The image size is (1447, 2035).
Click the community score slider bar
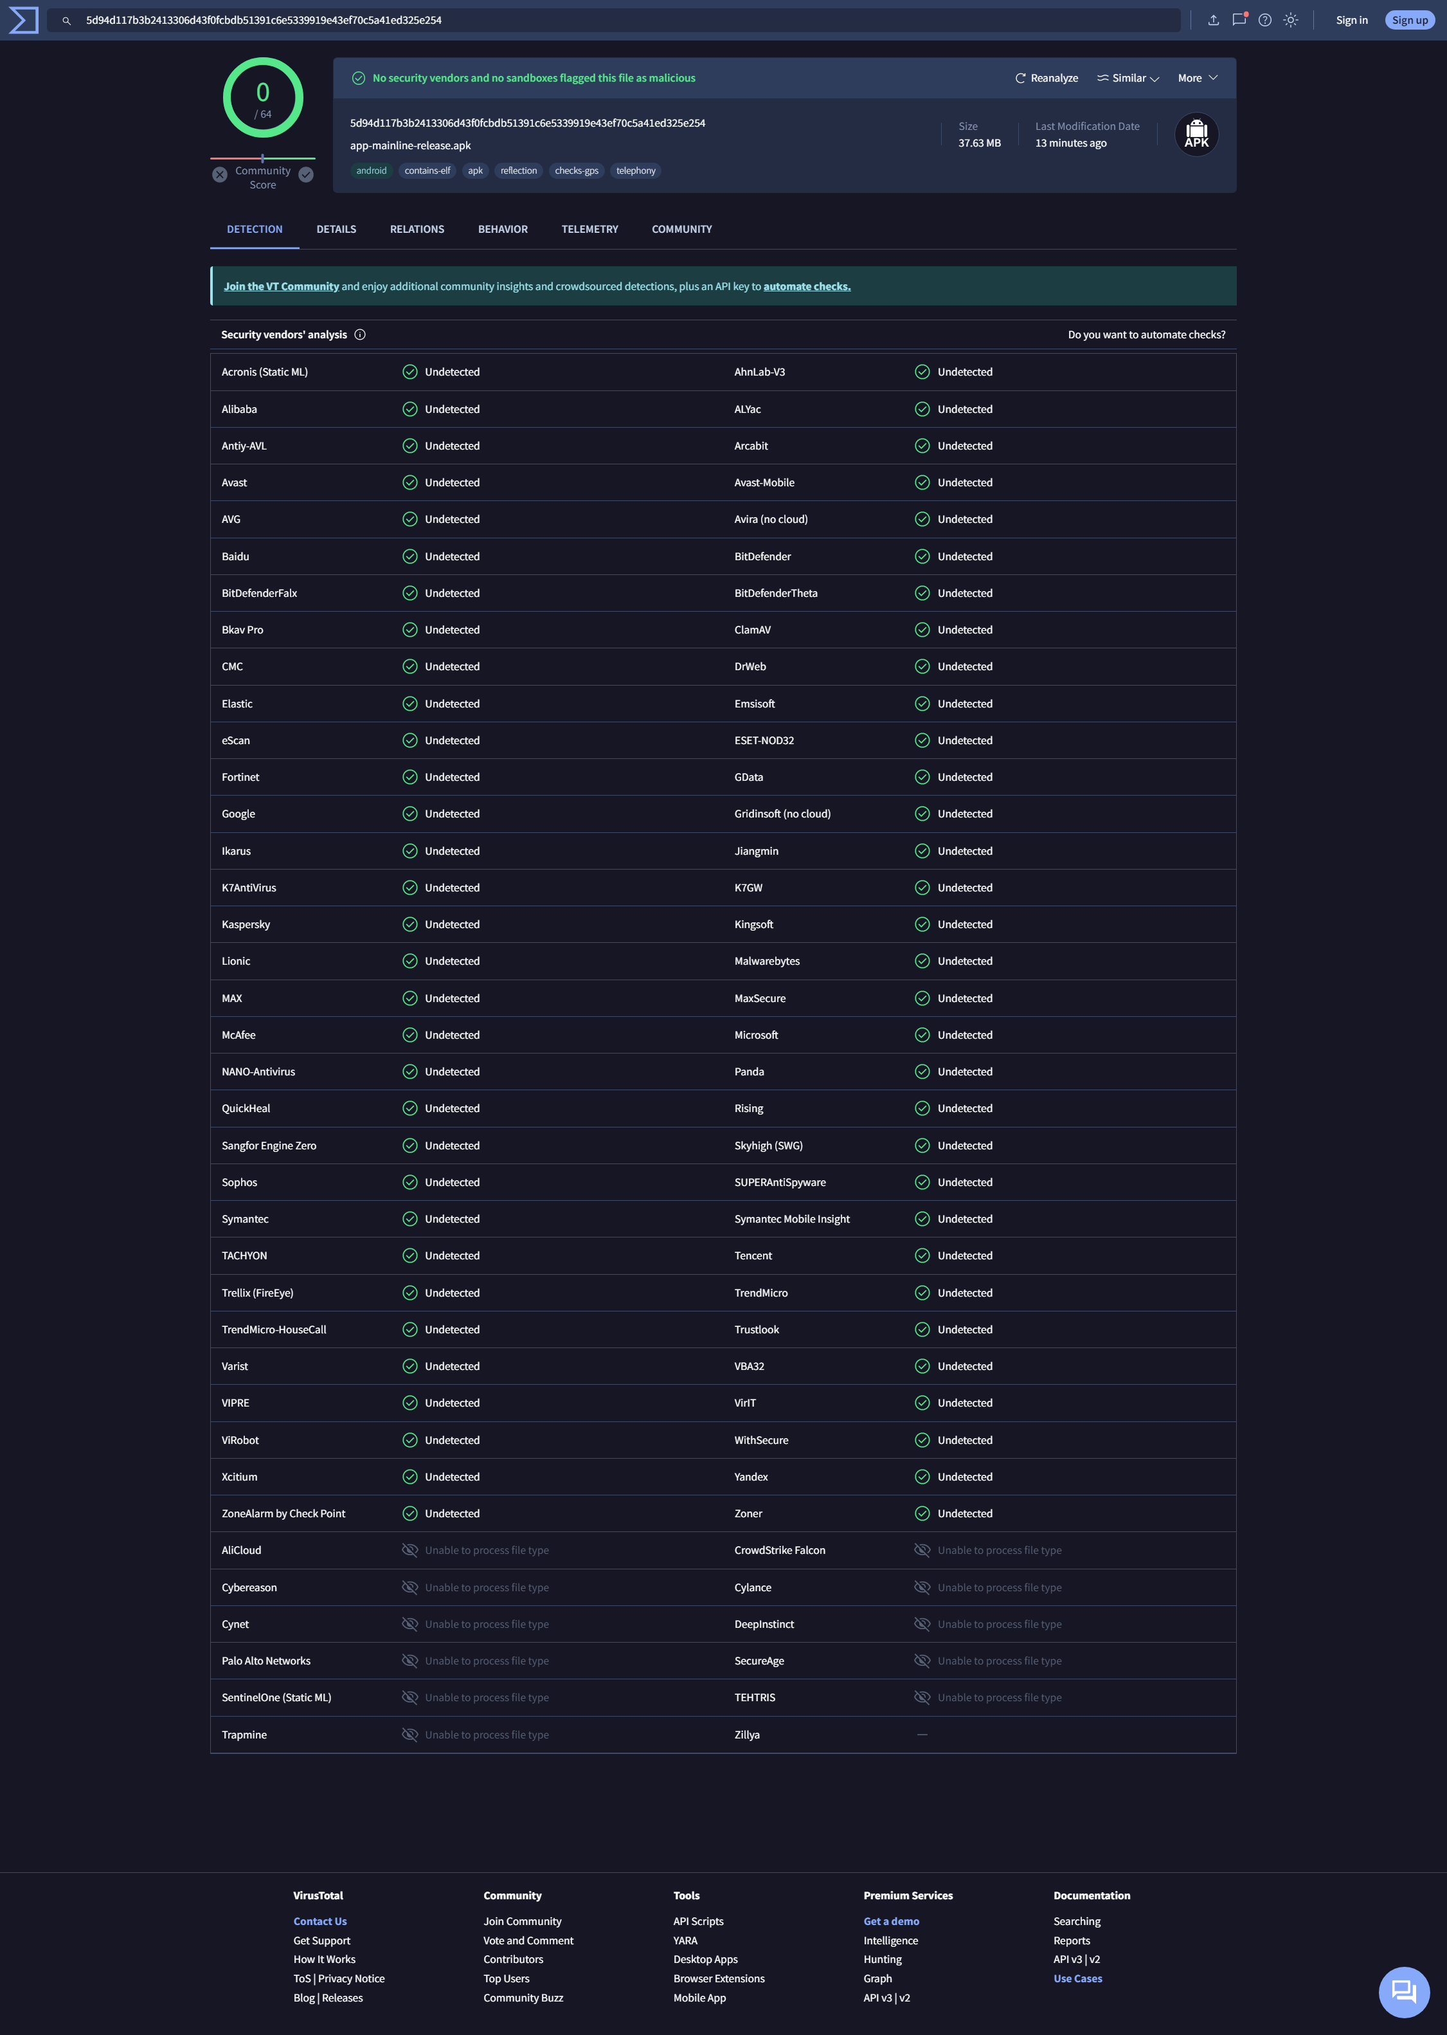coord(263,158)
